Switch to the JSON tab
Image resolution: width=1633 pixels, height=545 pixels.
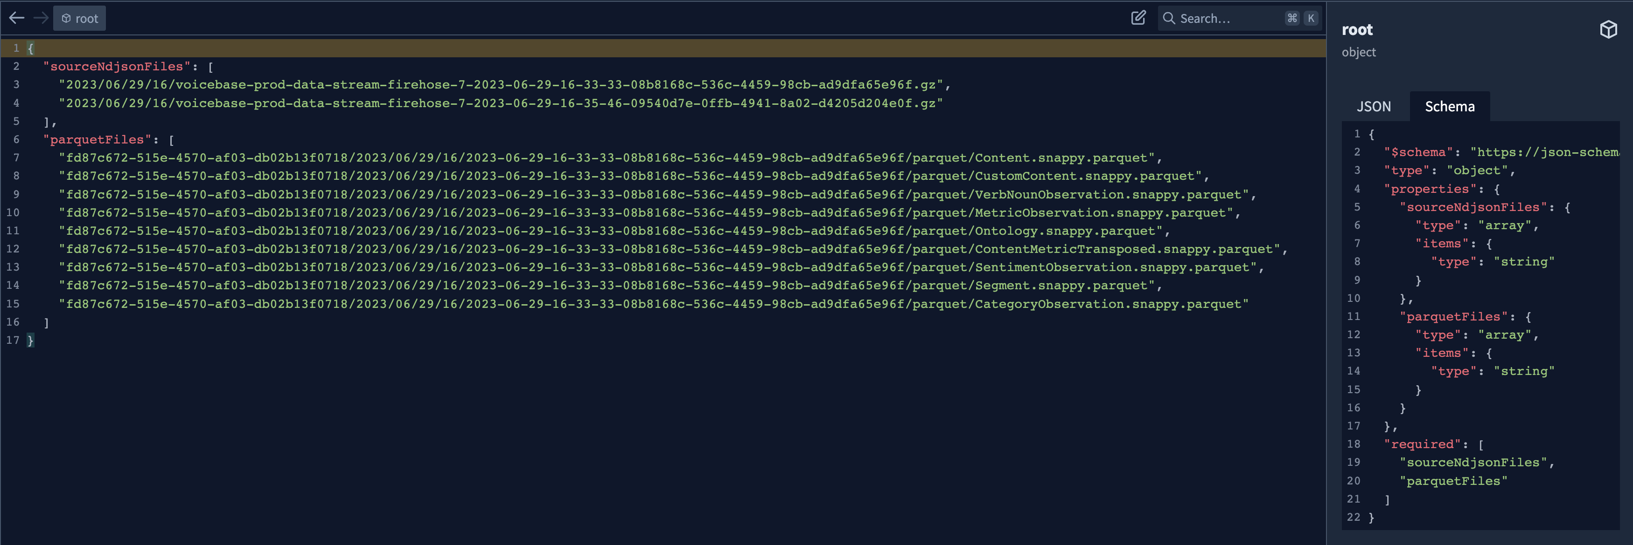tap(1374, 106)
